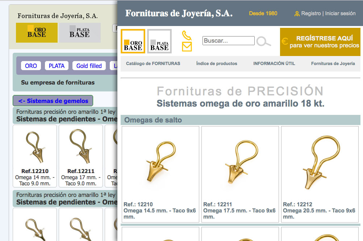
Task: Click the Sistemas omega de oro amarillo 18 kt. heading
Action: (x=241, y=103)
